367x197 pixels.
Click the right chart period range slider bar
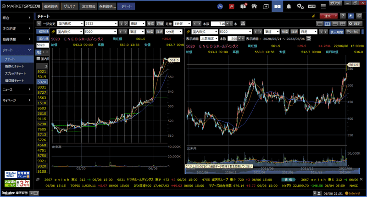pos(272,171)
